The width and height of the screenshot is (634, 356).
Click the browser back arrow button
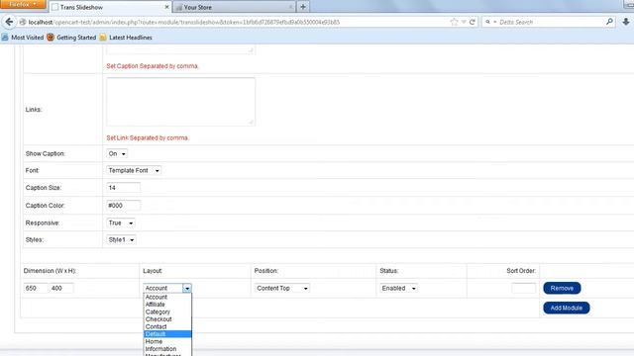[9, 22]
